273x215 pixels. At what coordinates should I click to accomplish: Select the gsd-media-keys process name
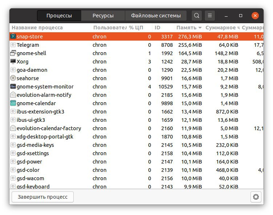pos(35,145)
